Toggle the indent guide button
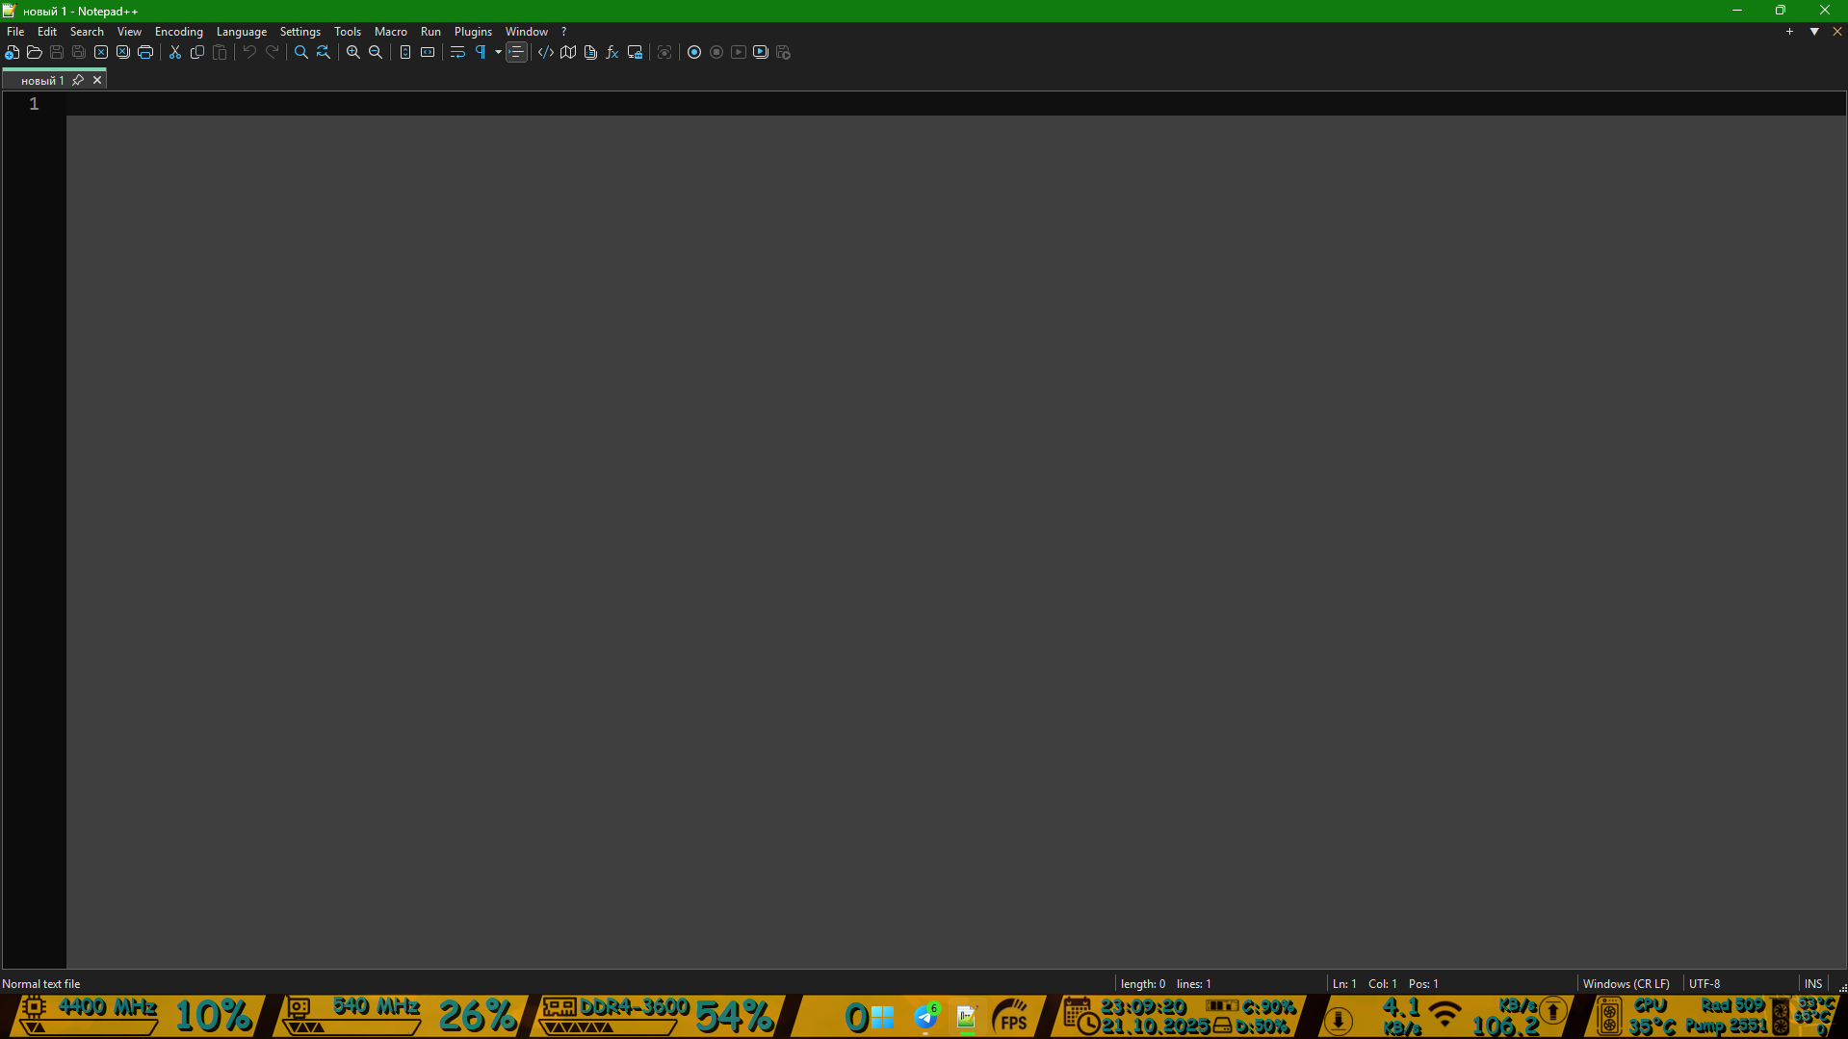The height and width of the screenshot is (1039, 1848). pos(517,52)
